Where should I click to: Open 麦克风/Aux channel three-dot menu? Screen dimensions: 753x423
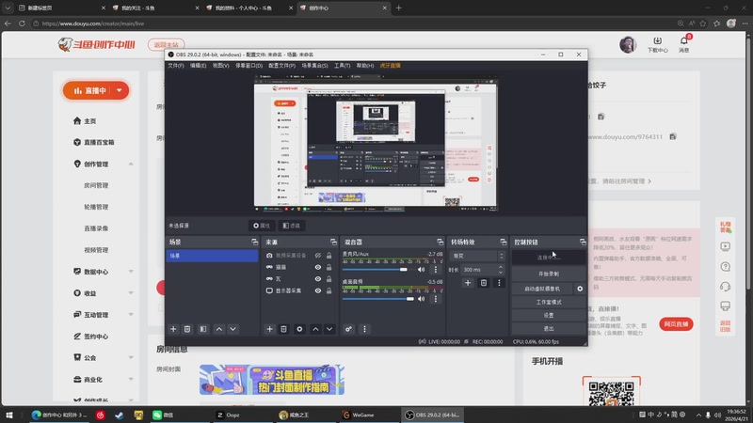(x=436, y=270)
